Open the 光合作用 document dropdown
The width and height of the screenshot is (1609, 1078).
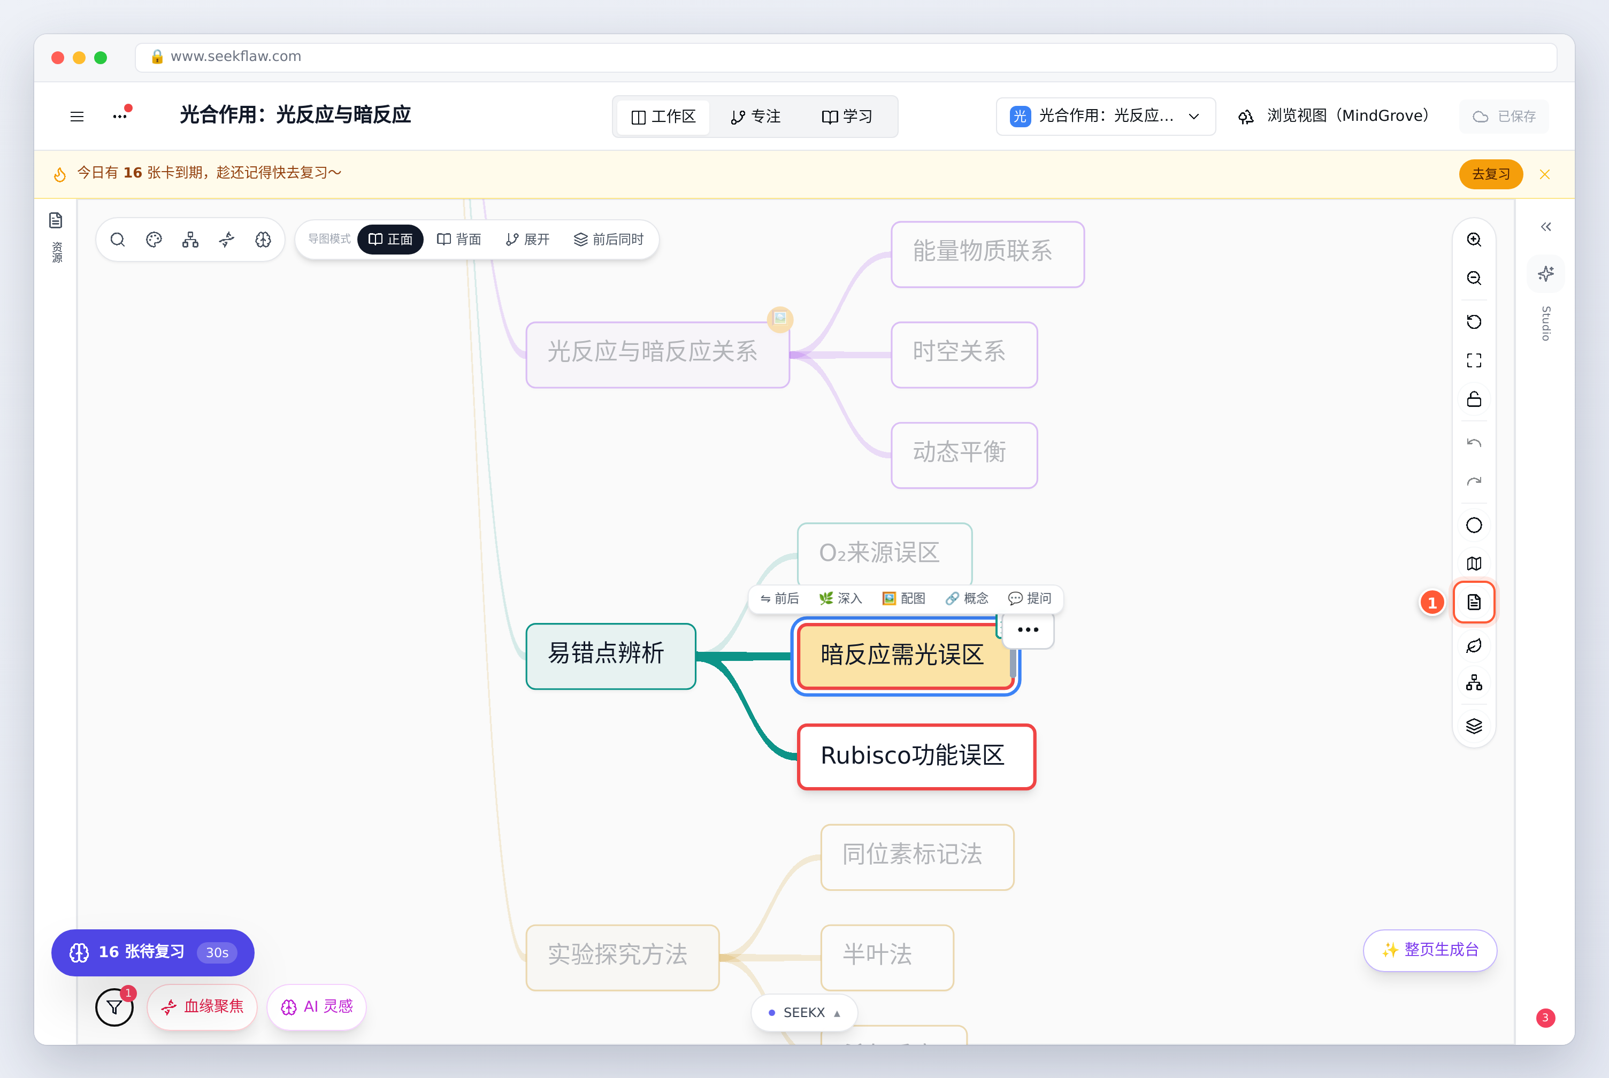pos(1105,116)
